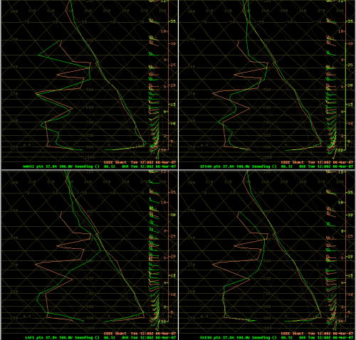Click vertical divider between top panels
The image size is (356, 340).
pyautogui.click(x=178, y=85)
